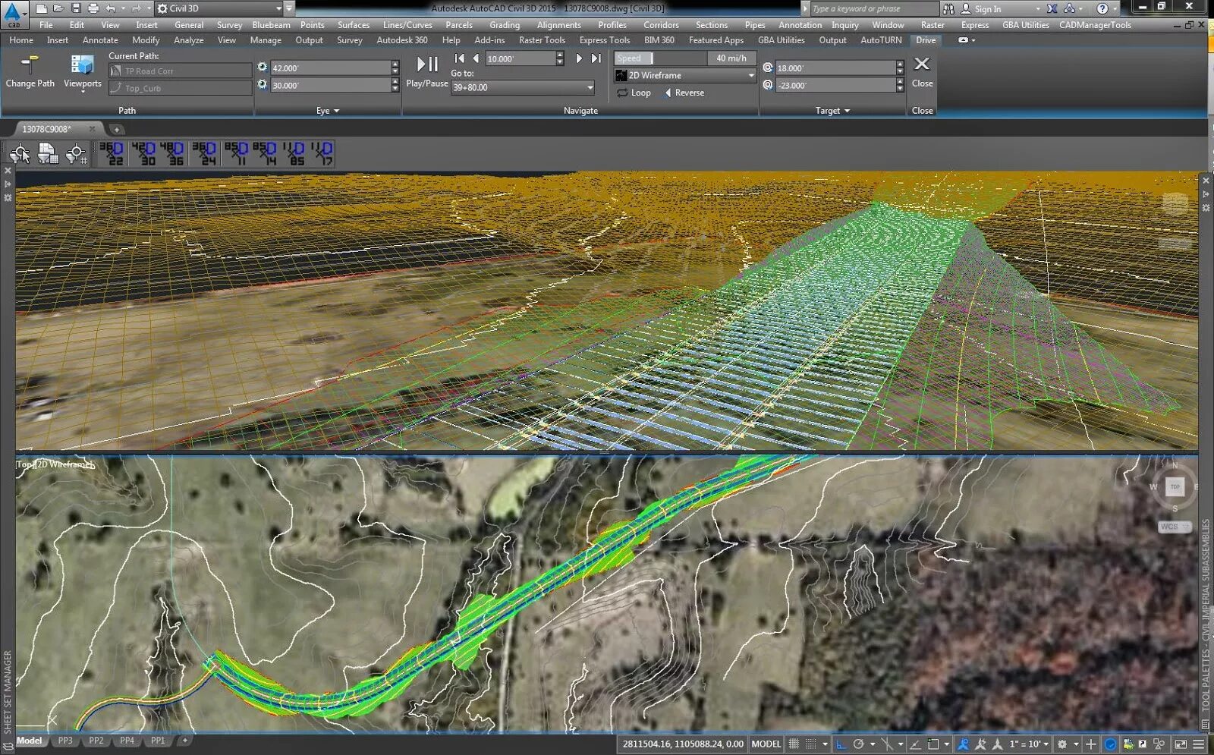Toggle polar tracking in status bar

coord(858,744)
